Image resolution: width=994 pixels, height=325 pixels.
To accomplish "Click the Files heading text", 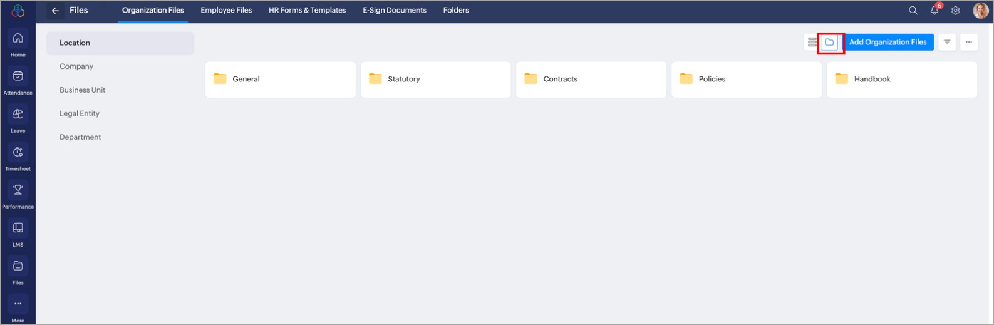I will 79,11.
